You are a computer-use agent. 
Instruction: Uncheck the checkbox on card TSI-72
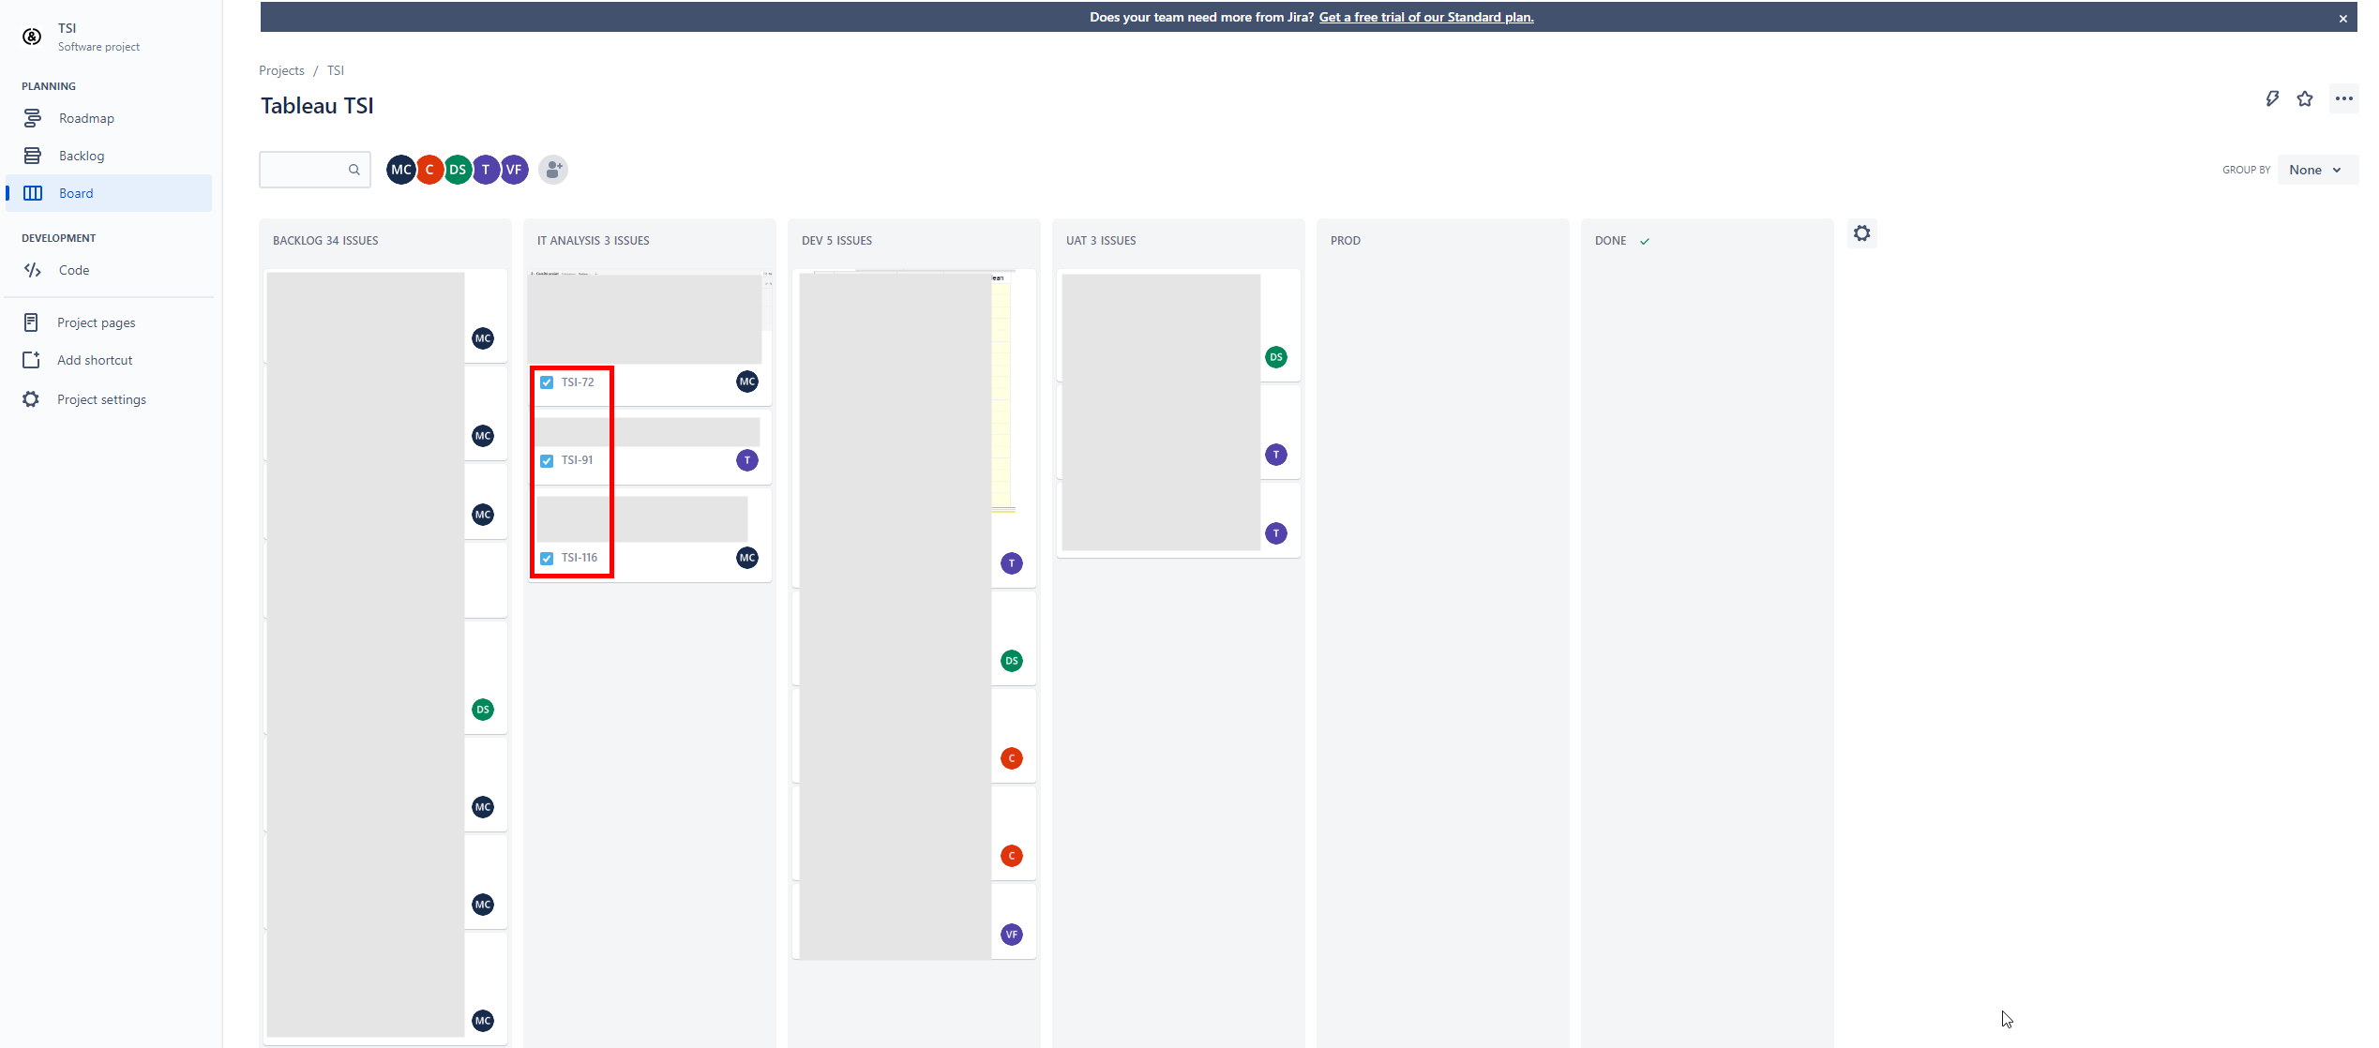547,382
